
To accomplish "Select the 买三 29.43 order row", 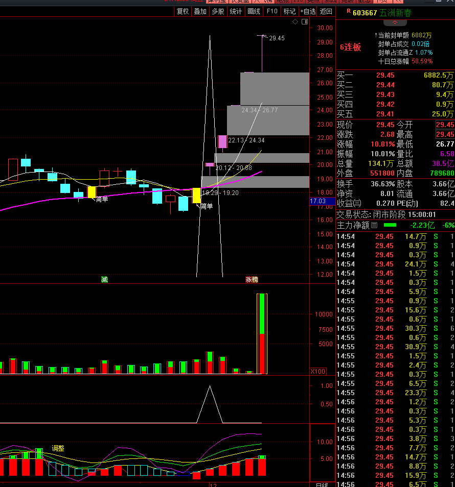I will pos(395,94).
